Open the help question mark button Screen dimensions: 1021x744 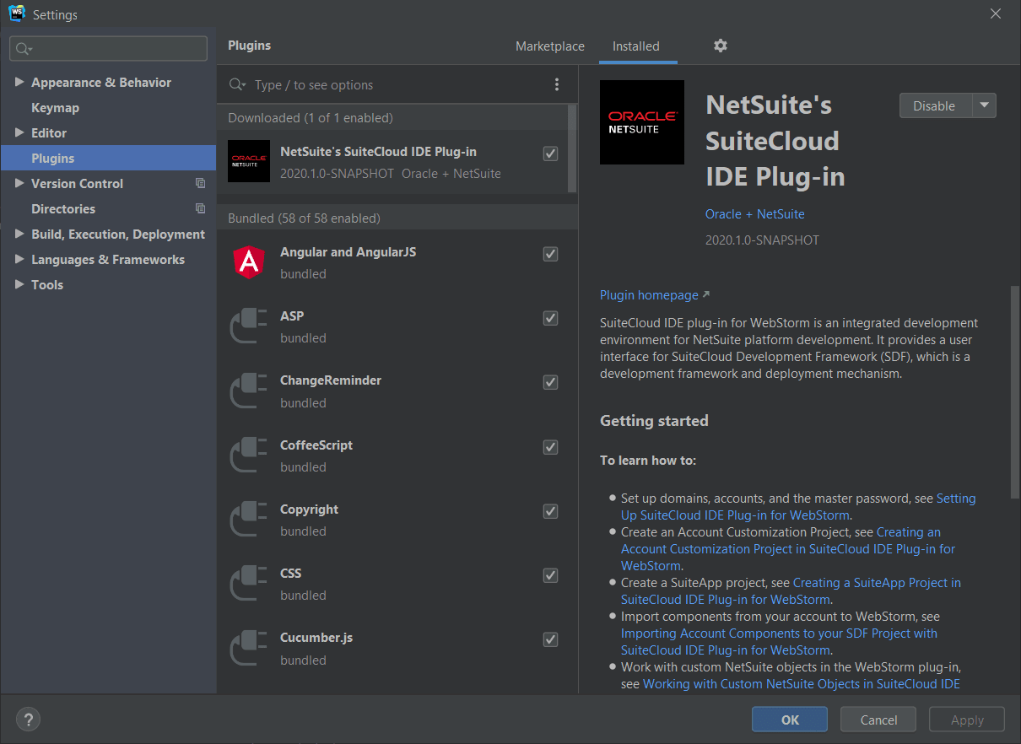(x=28, y=720)
